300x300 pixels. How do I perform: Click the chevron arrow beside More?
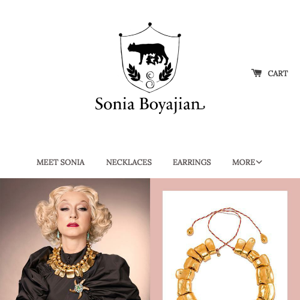[259, 162]
